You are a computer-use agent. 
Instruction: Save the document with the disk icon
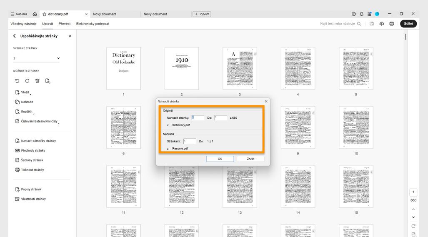tap(372, 24)
